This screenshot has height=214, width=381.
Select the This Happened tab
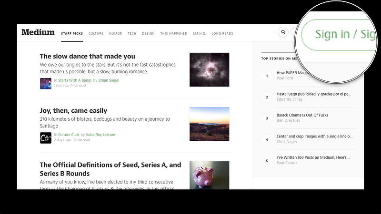174,33
